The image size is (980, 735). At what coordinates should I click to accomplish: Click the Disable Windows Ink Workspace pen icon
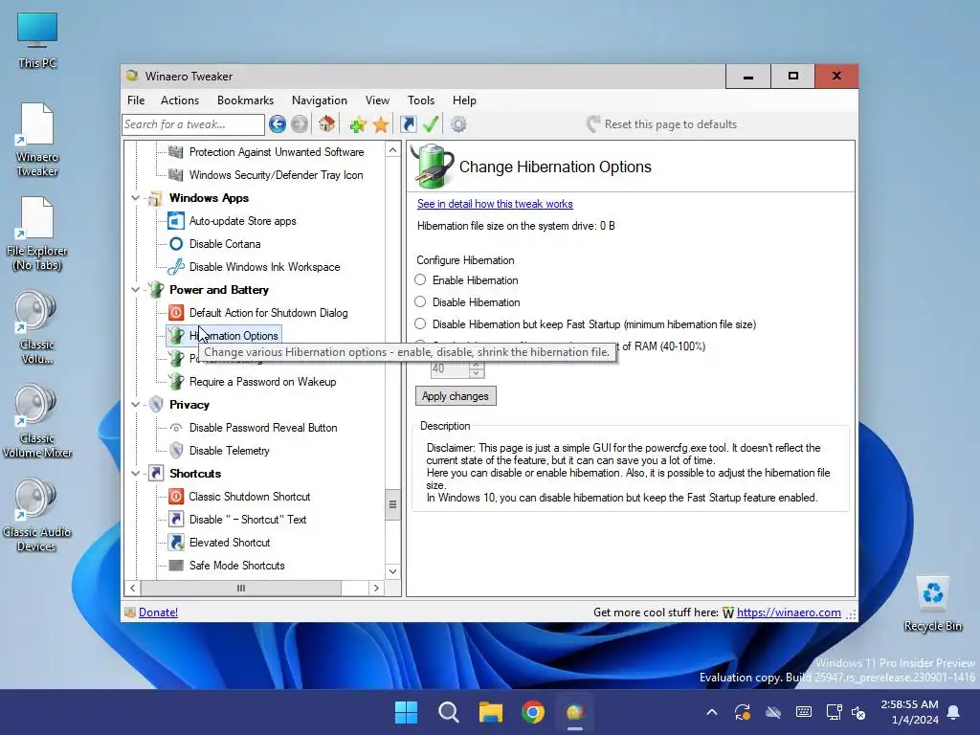[x=176, y=267]
